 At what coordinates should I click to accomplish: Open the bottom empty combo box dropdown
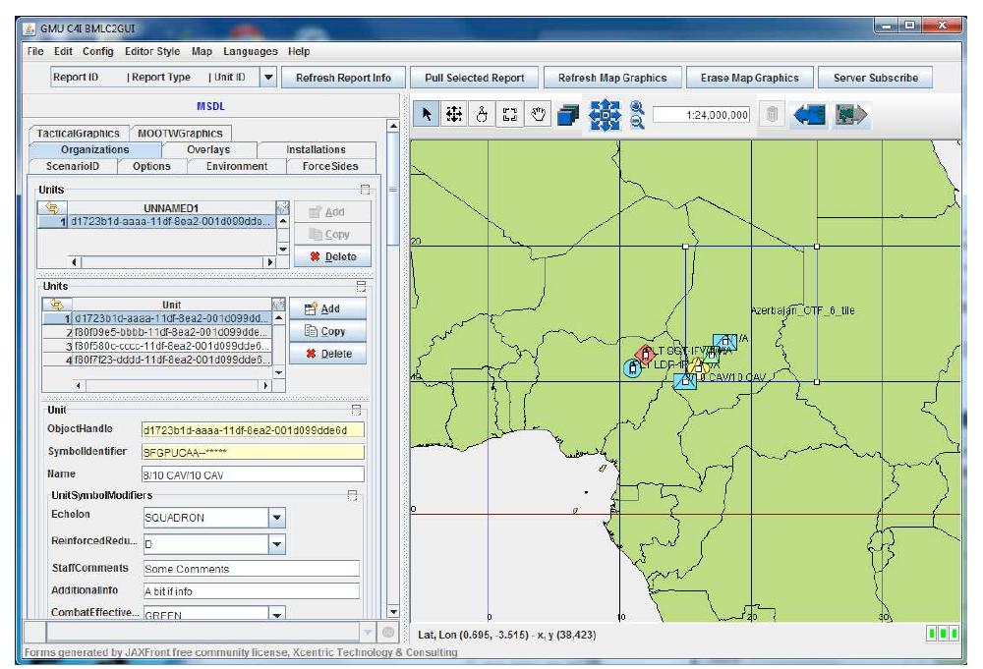368,632
